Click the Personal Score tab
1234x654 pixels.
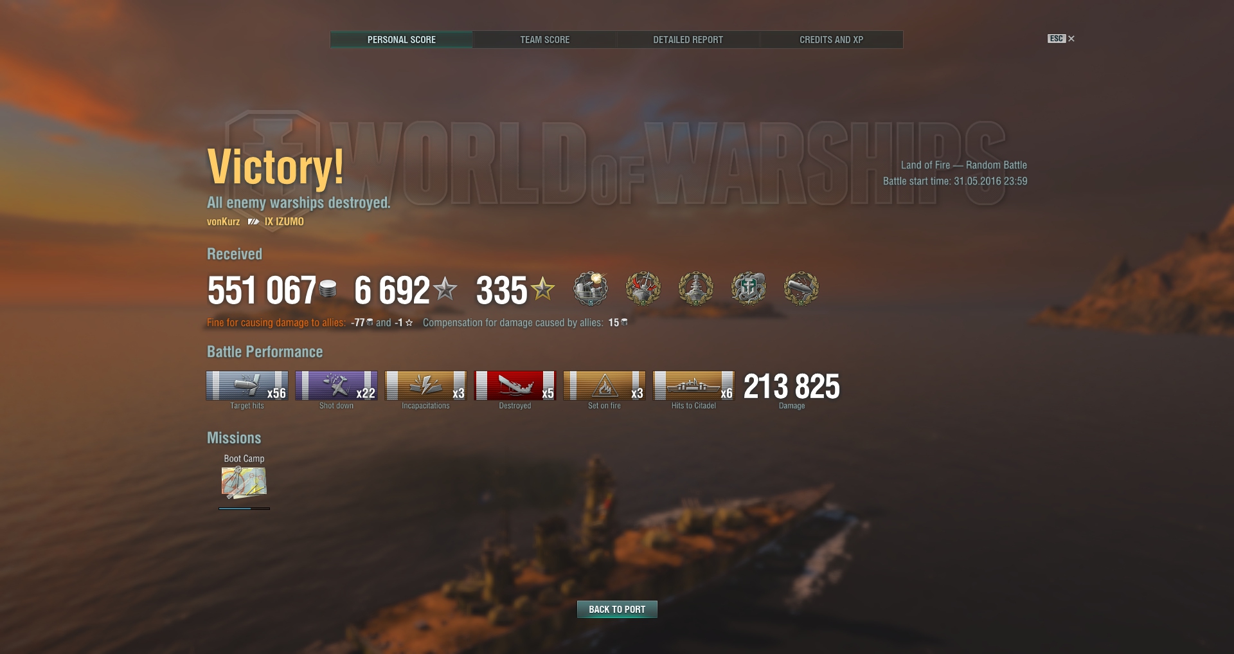point(402,39)
